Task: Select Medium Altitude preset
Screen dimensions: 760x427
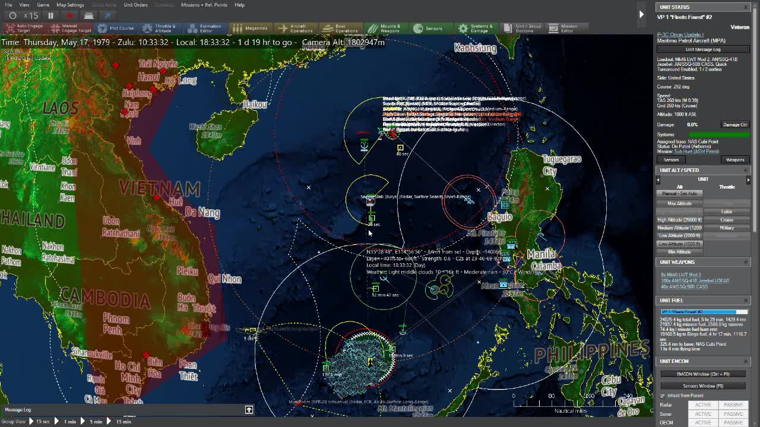Action: [x=680, y=228]
